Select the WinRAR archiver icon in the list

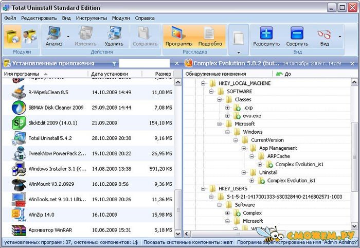(x=19, y=229)
